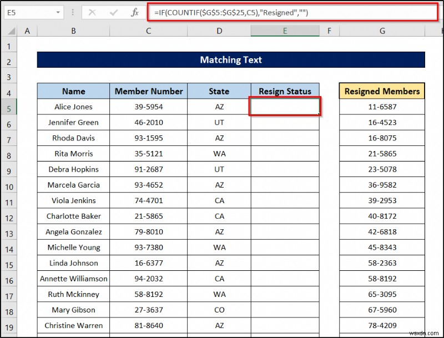Click the State cell containing CO
Image resolution: width=444 pixels, height=338 pixels.
pyautogui.click(x=219, y=310)
